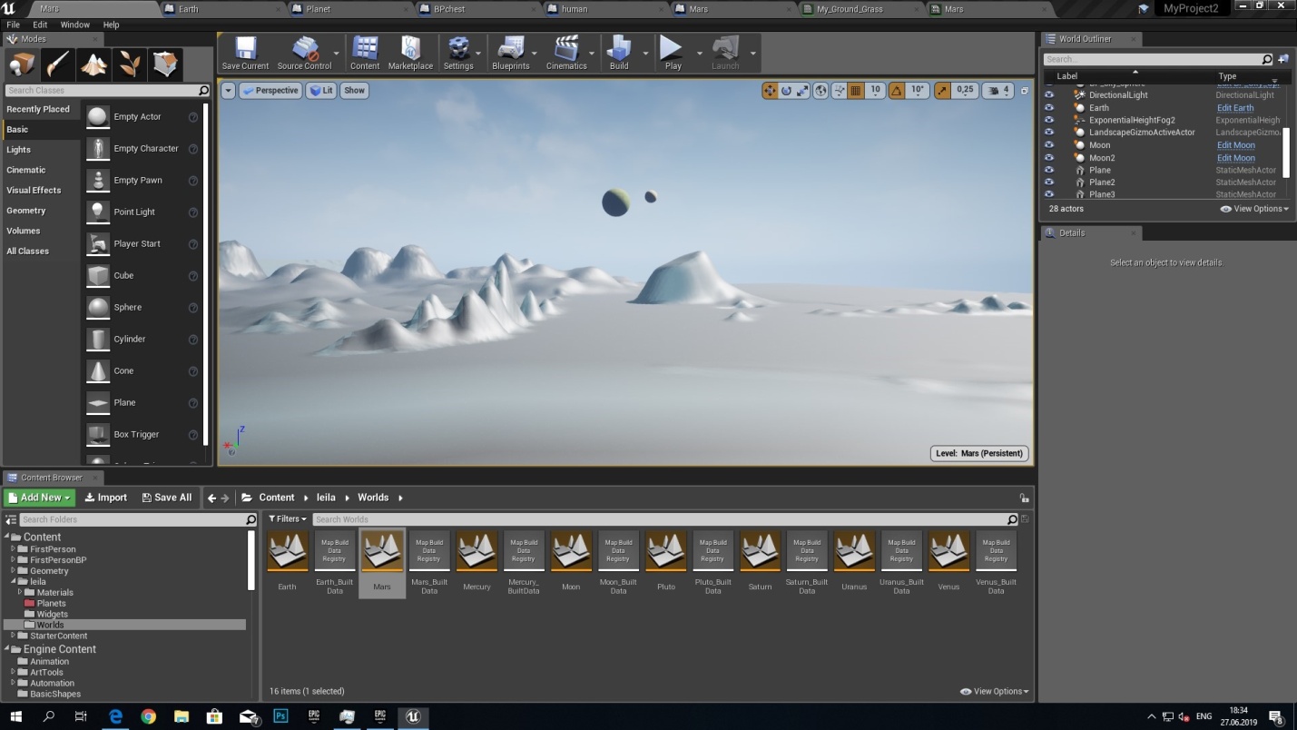Image resolution: width=1297 pixels, height=730 pixels.
Task: Click Save All button
Action: click(x=167, y=498)
